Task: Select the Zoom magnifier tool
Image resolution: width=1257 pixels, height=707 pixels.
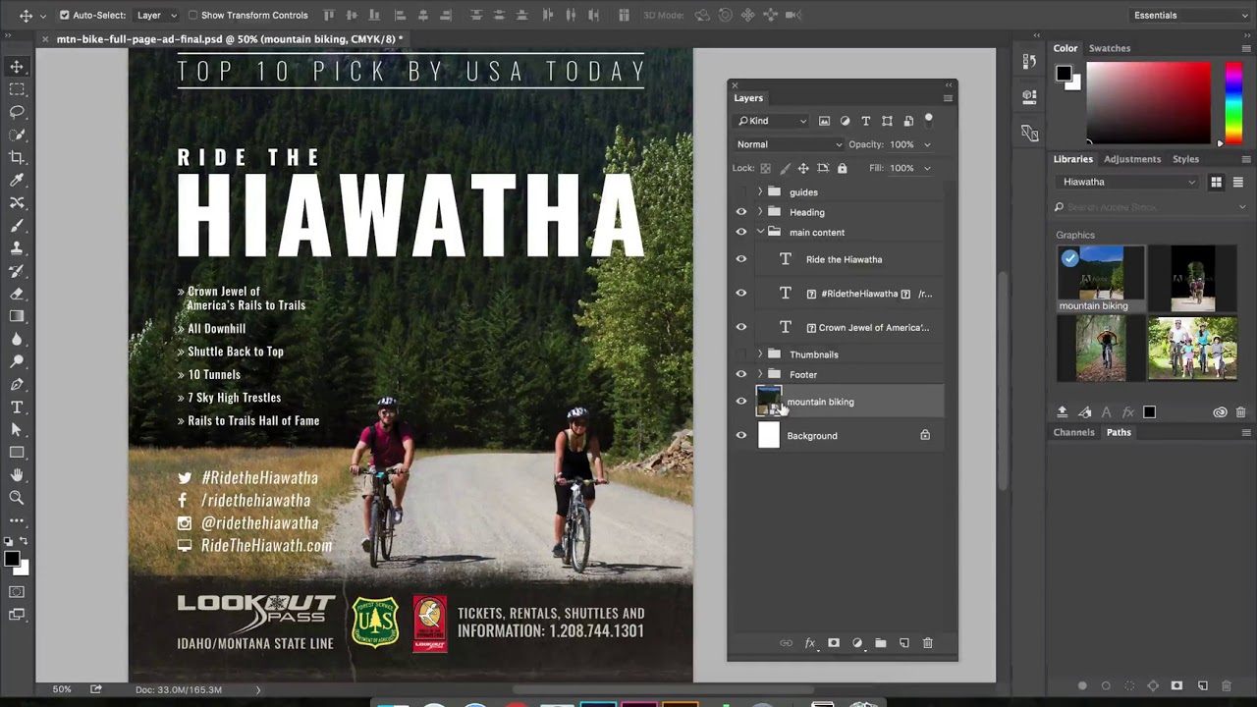Action: click(x=17, y=498)
